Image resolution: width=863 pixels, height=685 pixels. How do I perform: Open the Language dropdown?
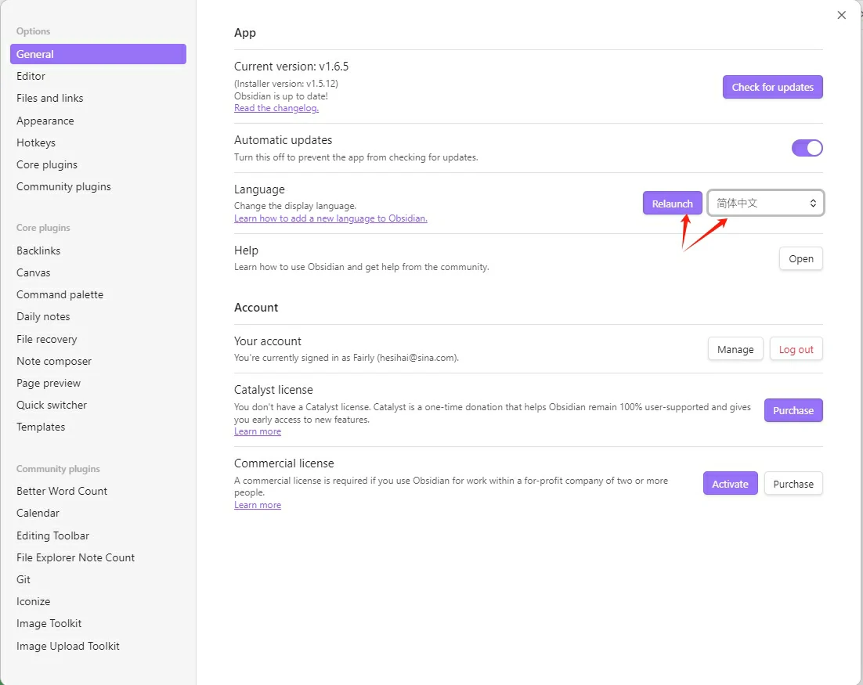point(765,203)
